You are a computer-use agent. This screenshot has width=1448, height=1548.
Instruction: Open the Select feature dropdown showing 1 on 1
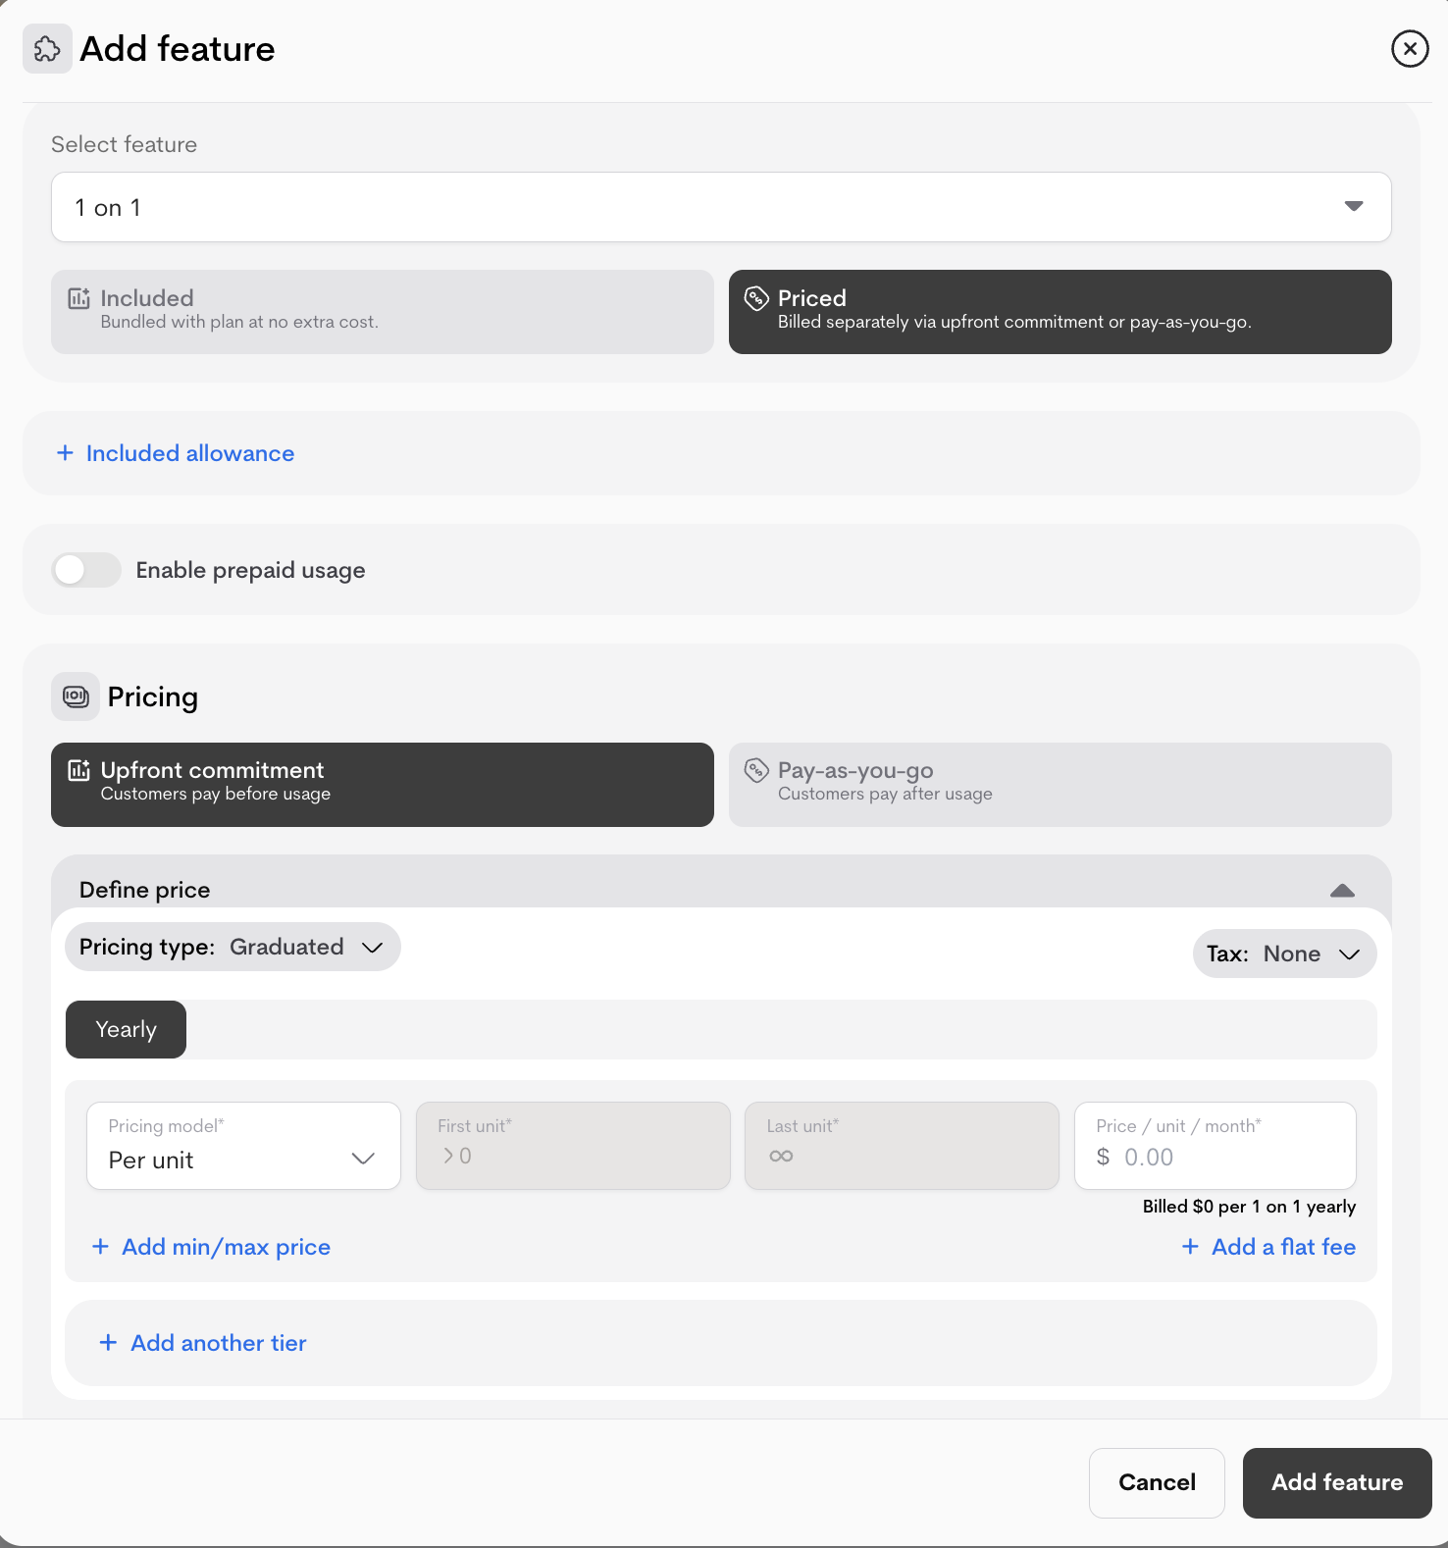[x=721, y=207]
